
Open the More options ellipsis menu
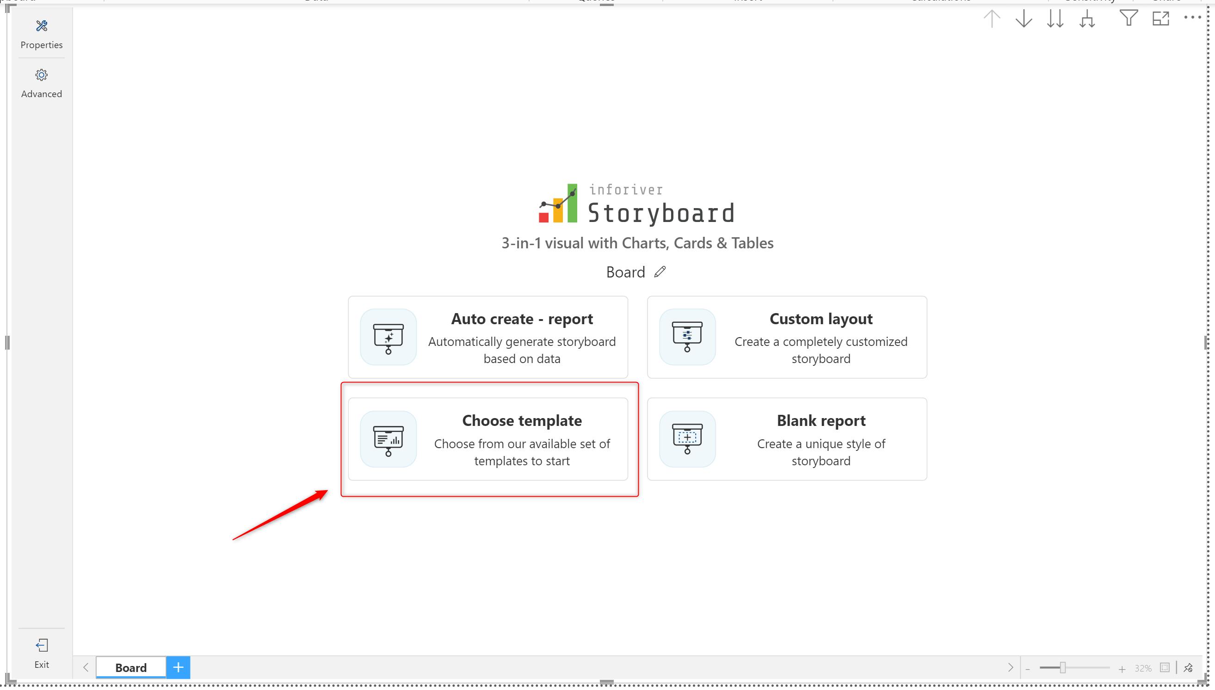pyautogui.click(x=1192, y=18)
